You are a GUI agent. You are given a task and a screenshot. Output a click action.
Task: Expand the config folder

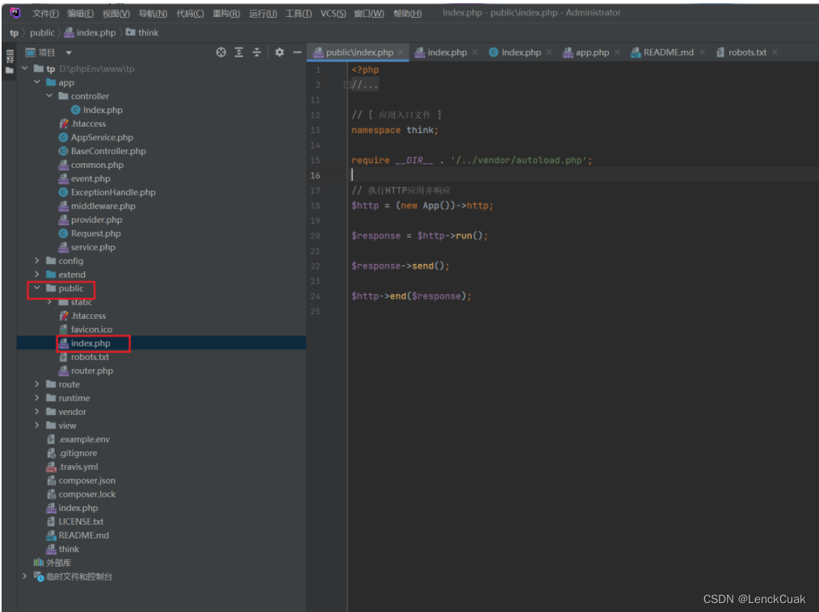37,260
